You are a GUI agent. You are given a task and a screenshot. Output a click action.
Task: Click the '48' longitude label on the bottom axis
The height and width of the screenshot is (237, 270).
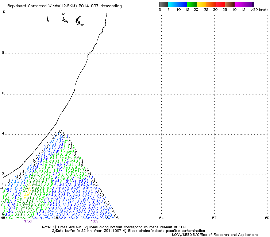pyautogui.click(x=56, y=218)
